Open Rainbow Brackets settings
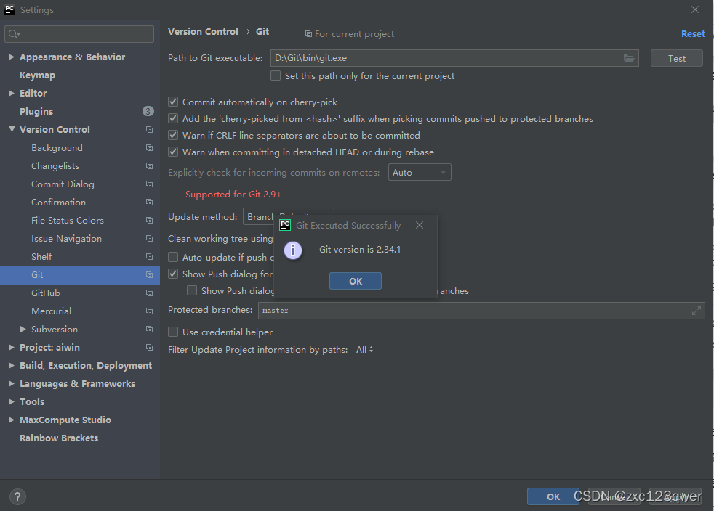 point(59,438)
